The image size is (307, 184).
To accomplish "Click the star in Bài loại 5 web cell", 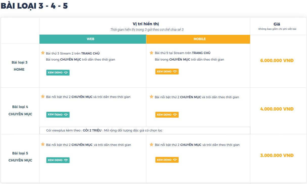I will pyautogui.click(x=43, y=144).
